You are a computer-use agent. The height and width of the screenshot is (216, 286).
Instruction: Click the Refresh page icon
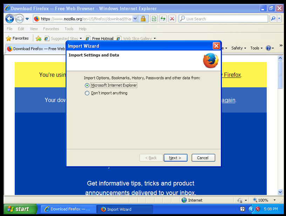pos(163,19)
